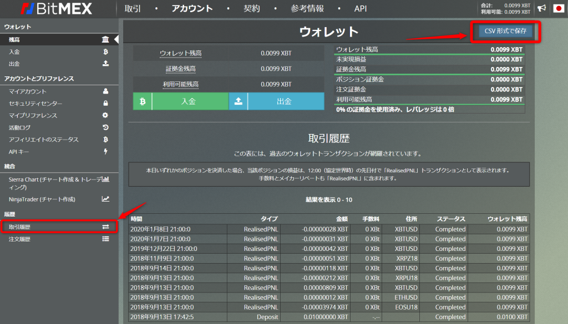The width and height of the screenshot is (568, 324).
Task: Open the 参考情報 top menu
Action: 306,9
